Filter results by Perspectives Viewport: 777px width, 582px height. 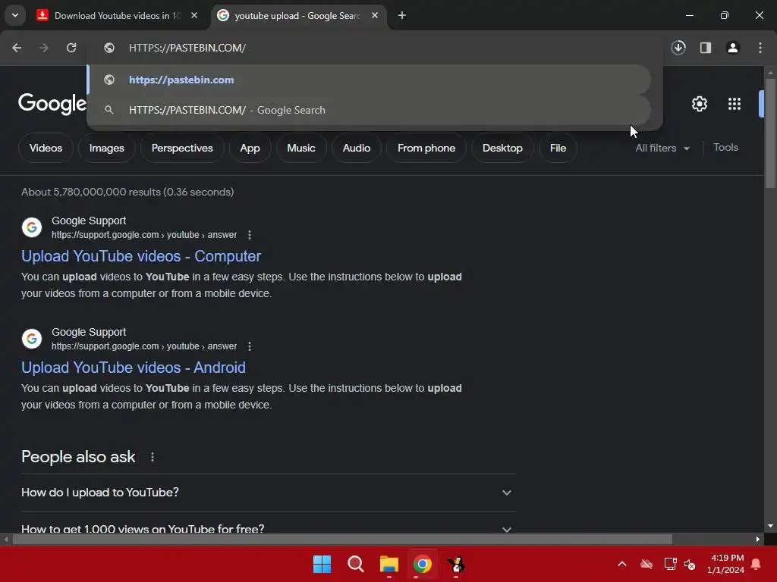[182, 148]
